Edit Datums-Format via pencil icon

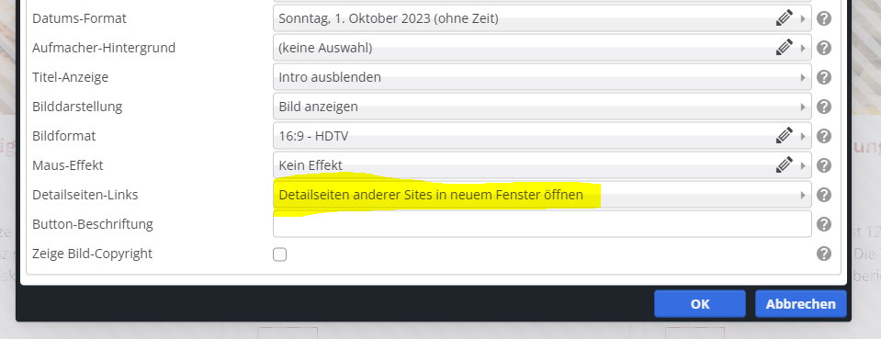click(785, 18)
